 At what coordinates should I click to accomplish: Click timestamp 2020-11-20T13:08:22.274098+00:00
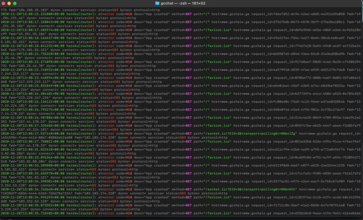pyautogui.click(x=32, y=62)
